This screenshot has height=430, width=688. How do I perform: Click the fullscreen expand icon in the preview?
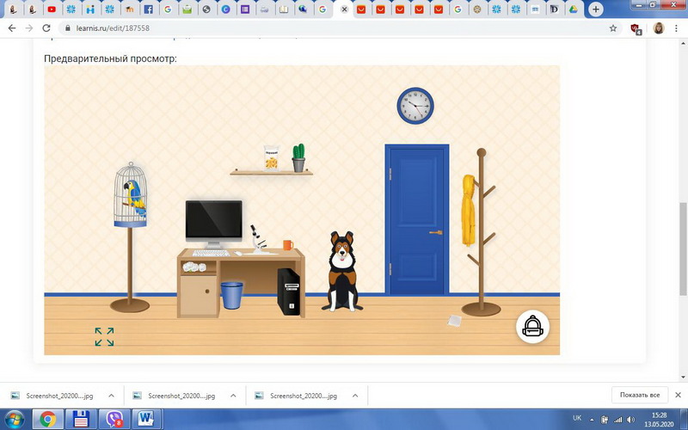point(104,336)
